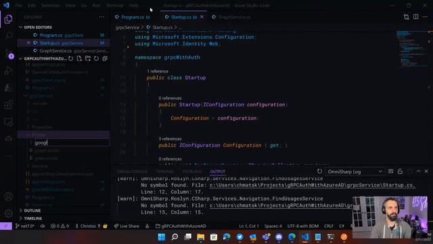Click the 3 references code lens

[x=170, y=139]
